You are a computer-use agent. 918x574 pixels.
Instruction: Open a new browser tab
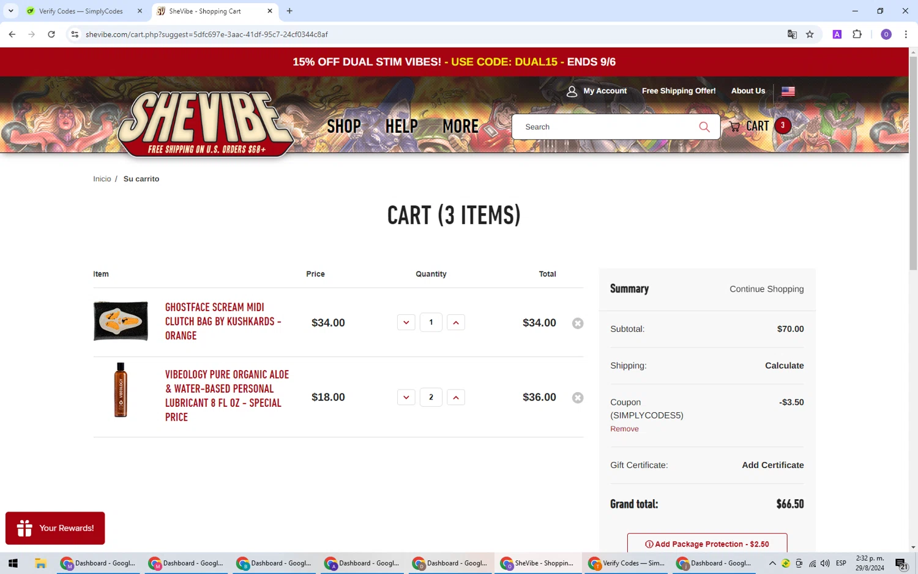pyautogui.click(x=289, y=11)
